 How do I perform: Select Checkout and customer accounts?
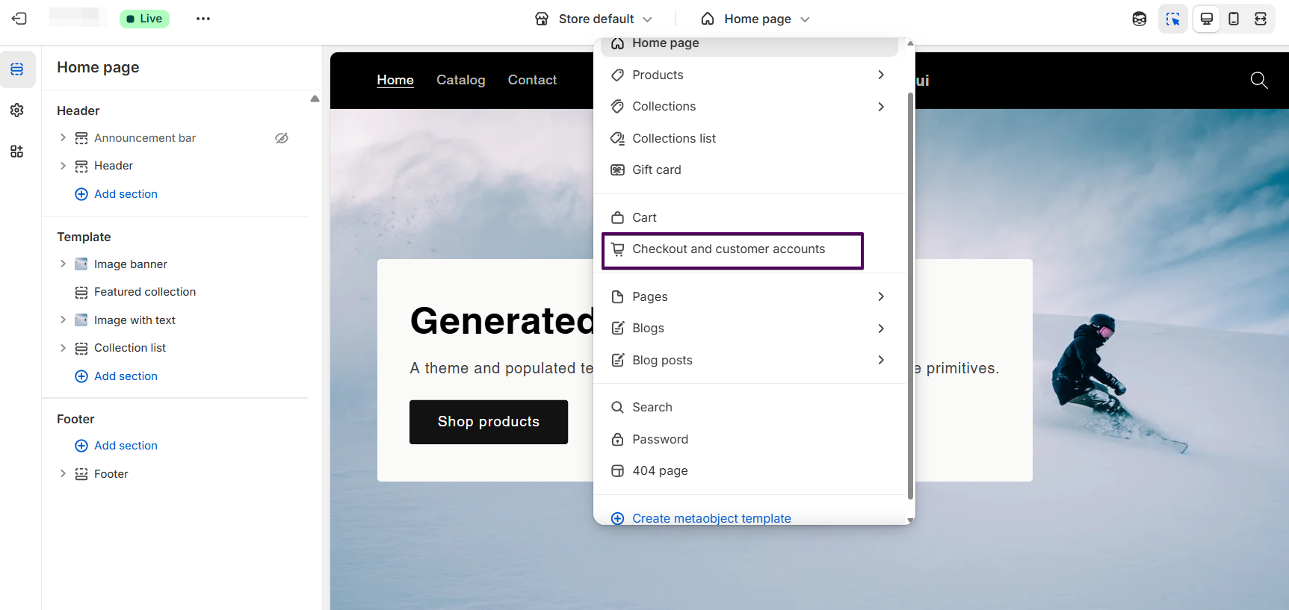729,249
